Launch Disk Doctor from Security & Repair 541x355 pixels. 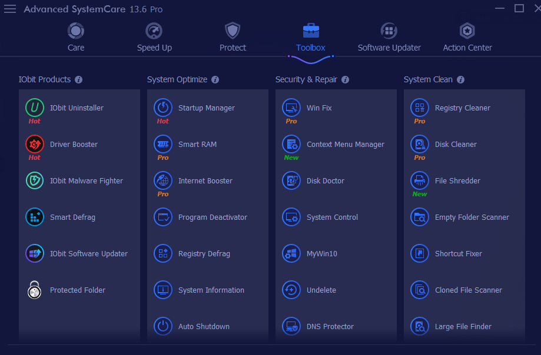291,180
